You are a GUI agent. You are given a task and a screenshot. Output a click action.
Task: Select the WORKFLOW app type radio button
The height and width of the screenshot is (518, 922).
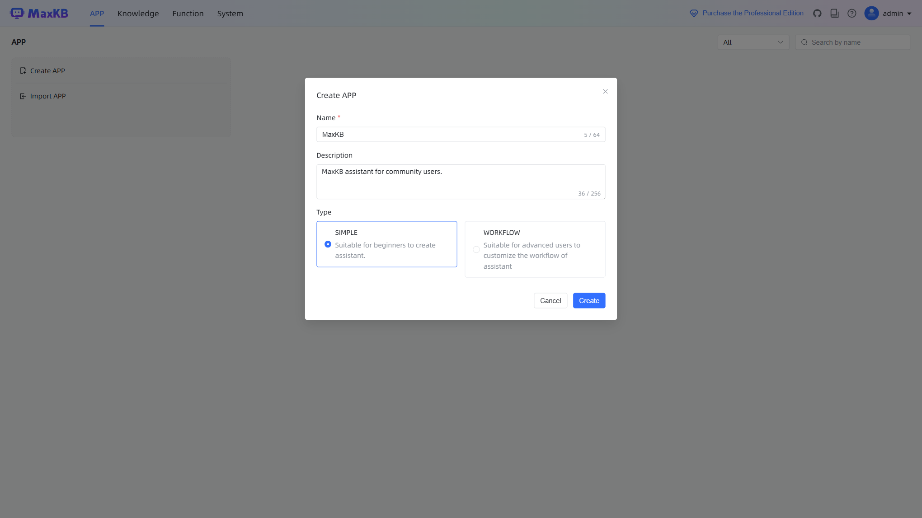pyautogui.click(x=476, y=249)
